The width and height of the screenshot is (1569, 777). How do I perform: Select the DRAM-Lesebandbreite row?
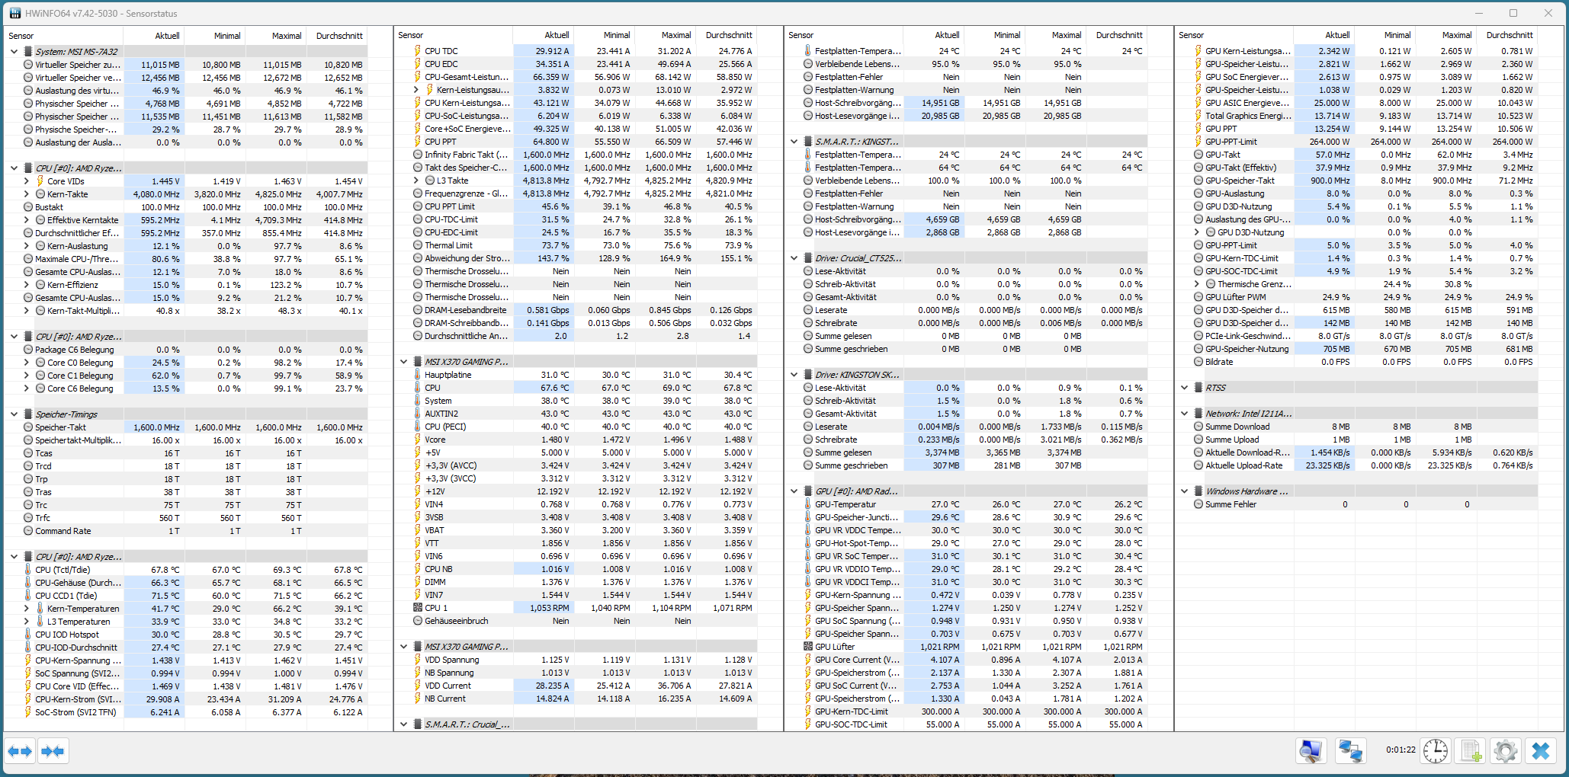pyautogui.click(x=576, y=310)
